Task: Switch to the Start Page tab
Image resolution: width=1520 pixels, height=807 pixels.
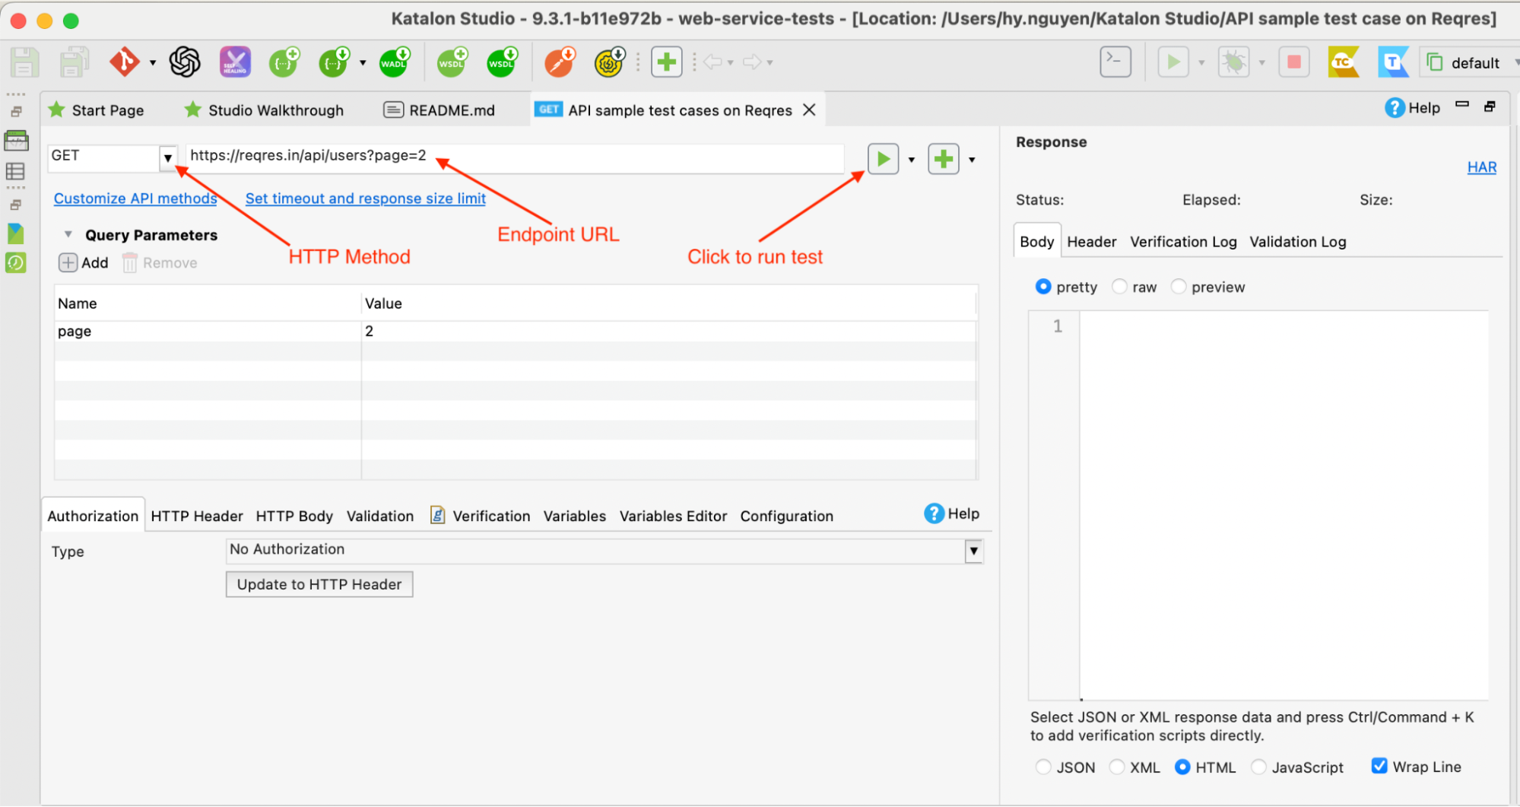Action: [96, 110]
